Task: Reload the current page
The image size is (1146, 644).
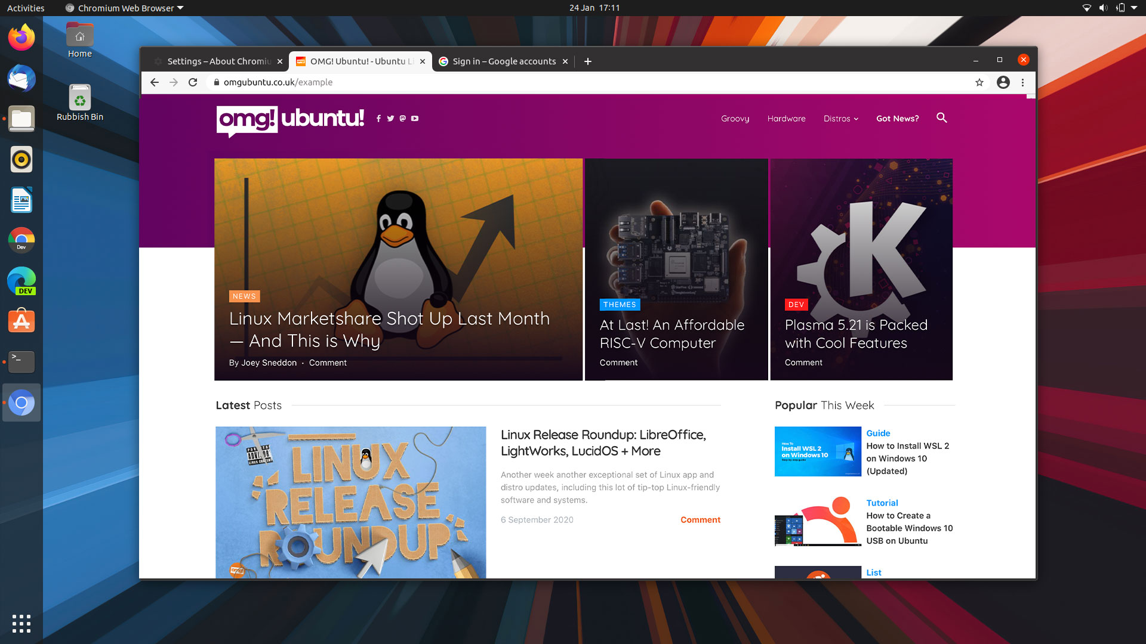Action: point(193,82)
